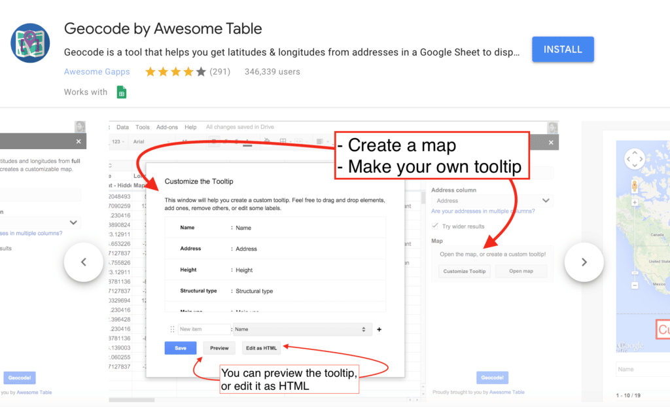Viewport: 670px width, 407px height.
Task: Close the Geocode sidebar in the center screenshot
Action: click(551, 143)
